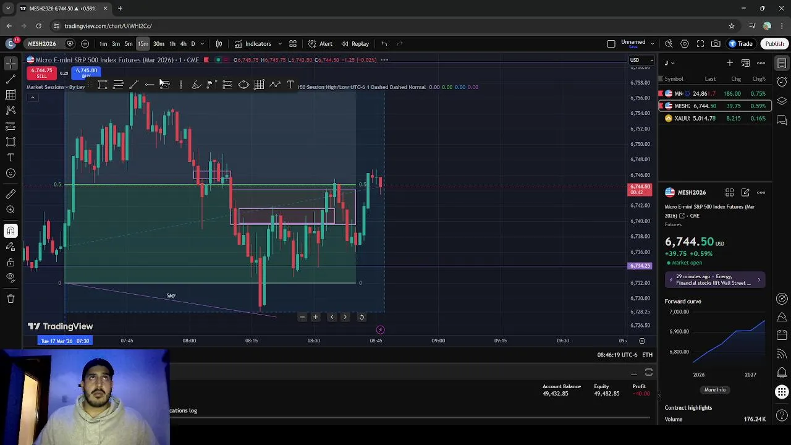This screenshot has width=791, height=445.
Task: Open chart settings hexagon icon
Action: coord(685,44)
